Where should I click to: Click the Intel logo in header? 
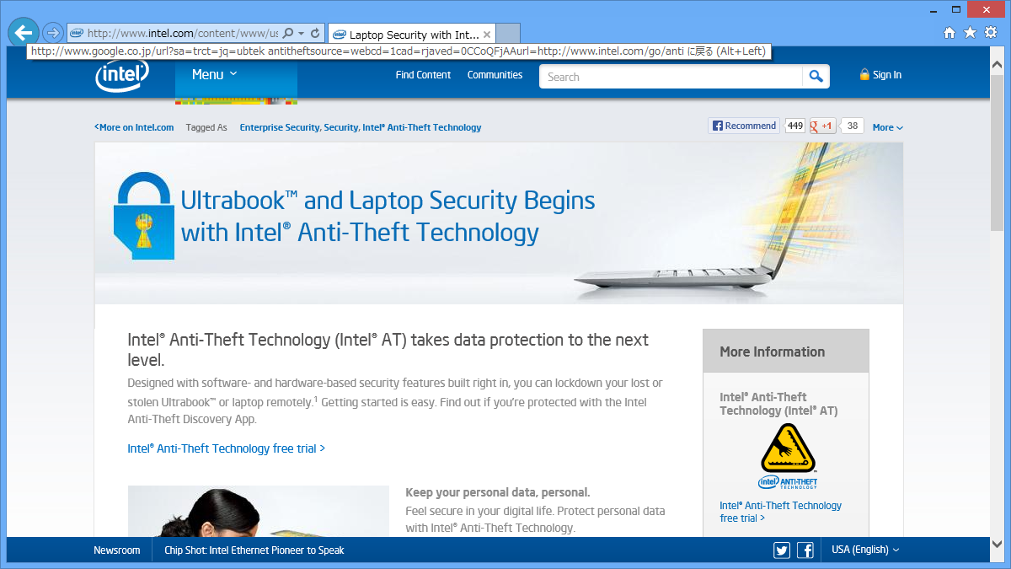coord(121,76)
